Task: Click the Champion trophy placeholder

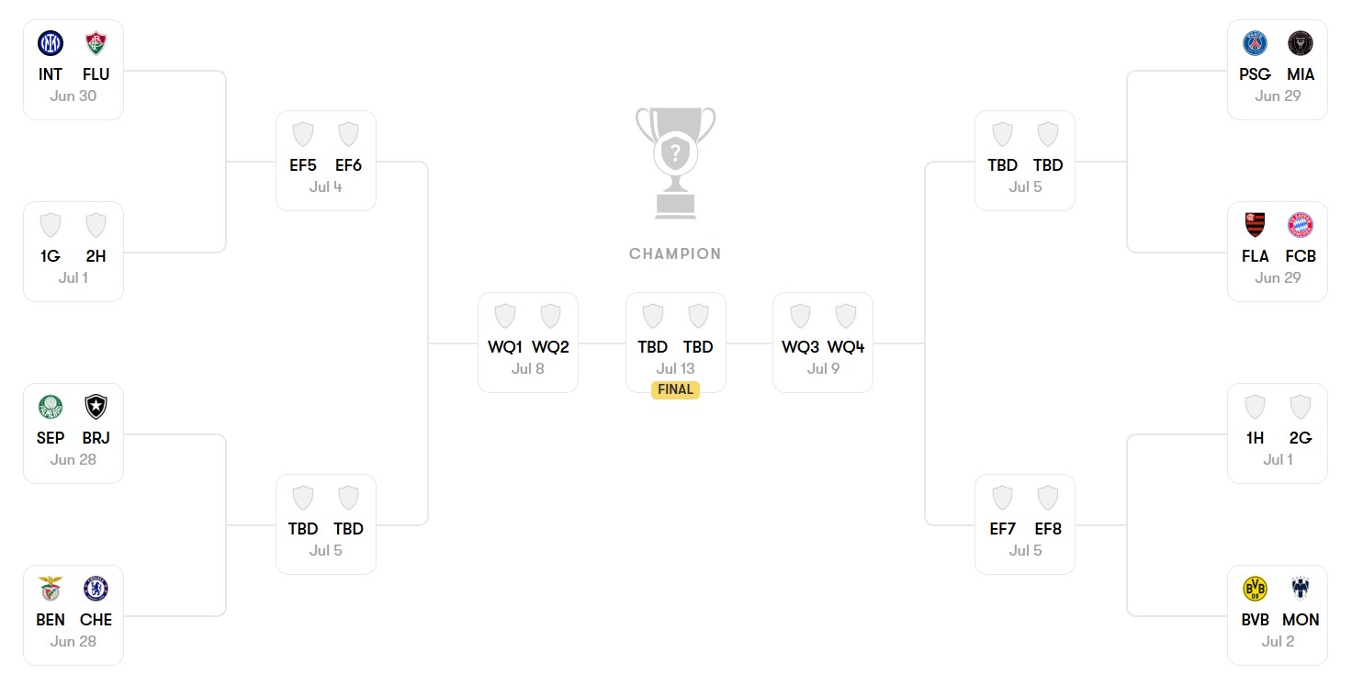Action: point(675,163)
